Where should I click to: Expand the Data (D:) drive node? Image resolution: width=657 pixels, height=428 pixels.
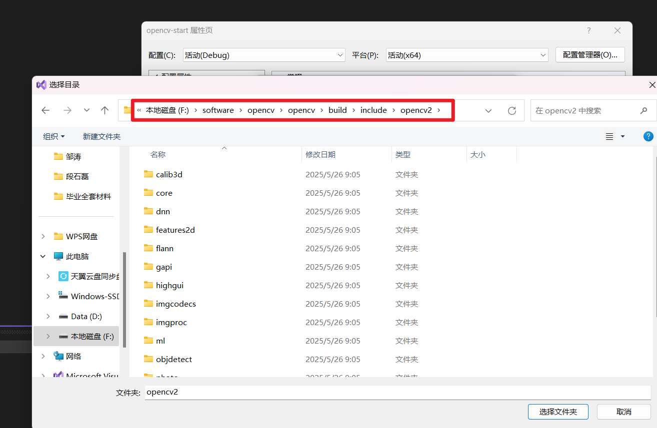48,316
